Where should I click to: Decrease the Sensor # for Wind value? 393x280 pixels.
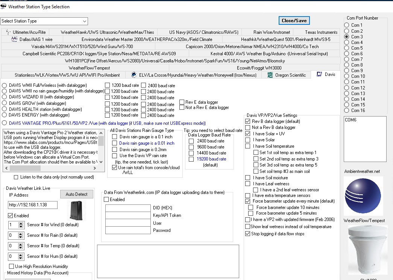point(21,226)
